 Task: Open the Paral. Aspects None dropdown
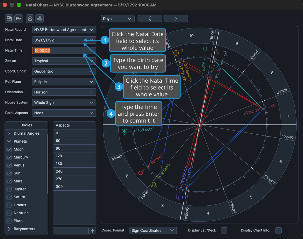[64, 113]
